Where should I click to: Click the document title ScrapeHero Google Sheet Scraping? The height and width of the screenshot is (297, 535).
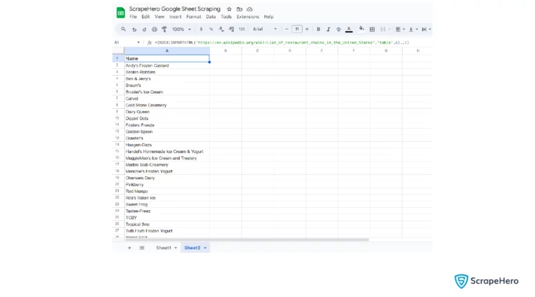(x=175, y=9)
